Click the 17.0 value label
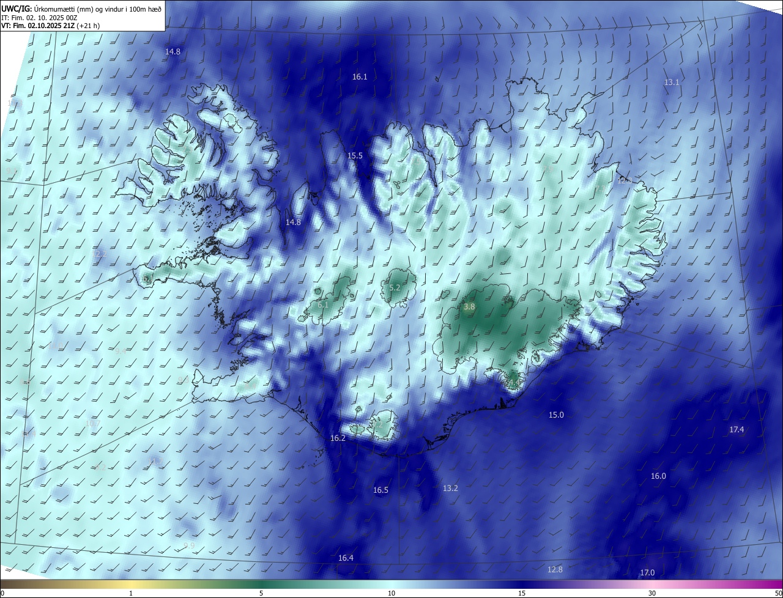The width and height of the screenshot is (783, 598). click(647, 573)
